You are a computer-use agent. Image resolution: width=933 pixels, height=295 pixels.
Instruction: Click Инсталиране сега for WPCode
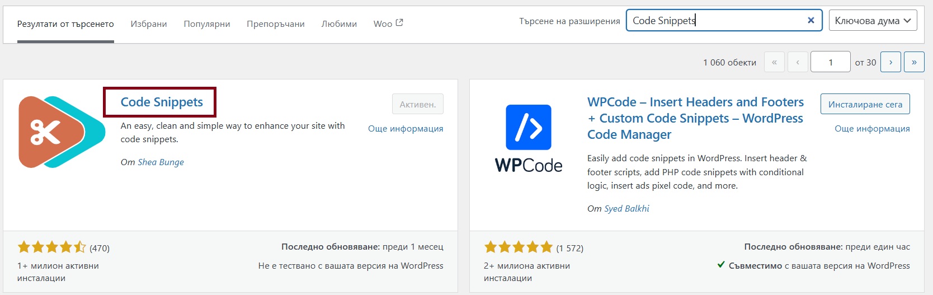[x=865, y=104]
